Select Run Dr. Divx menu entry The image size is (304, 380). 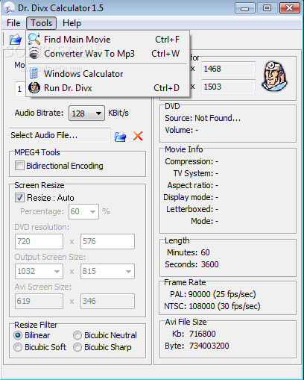coord(108,88)
